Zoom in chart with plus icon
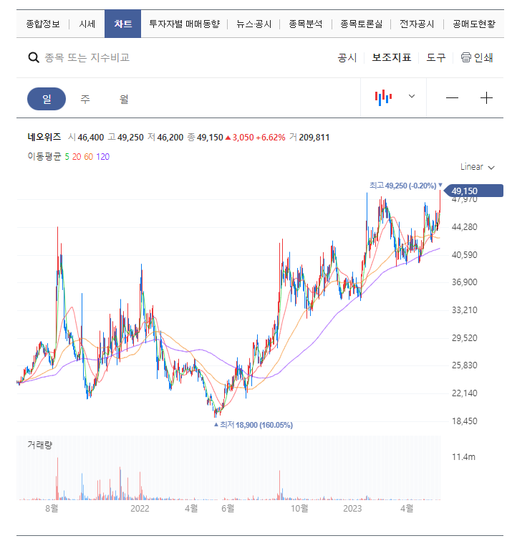Viewport: 507px width, 551px height. (486, 97)
